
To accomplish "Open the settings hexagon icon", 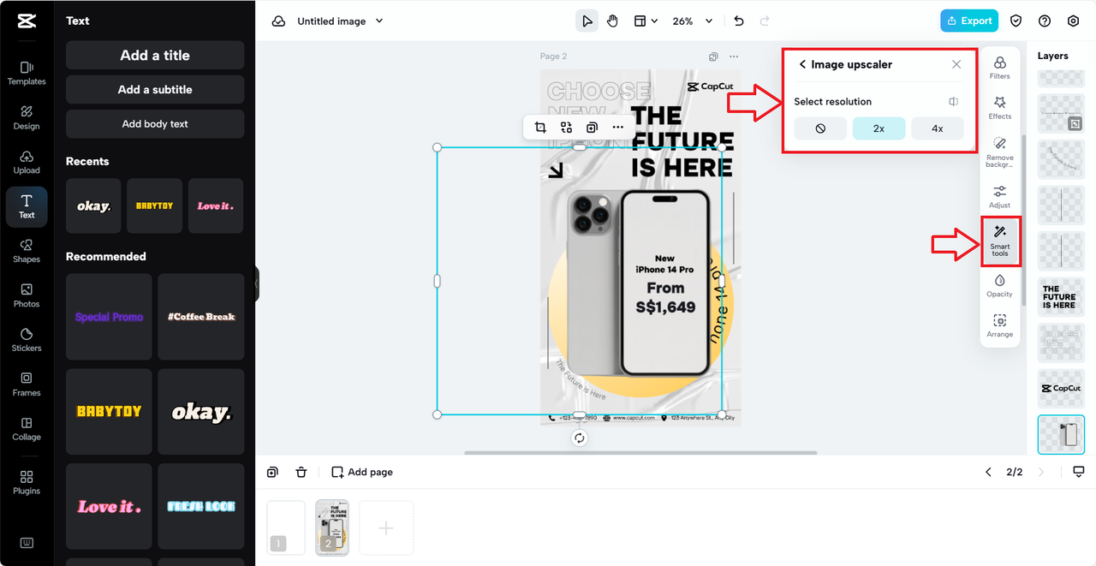I will 1073,21.
